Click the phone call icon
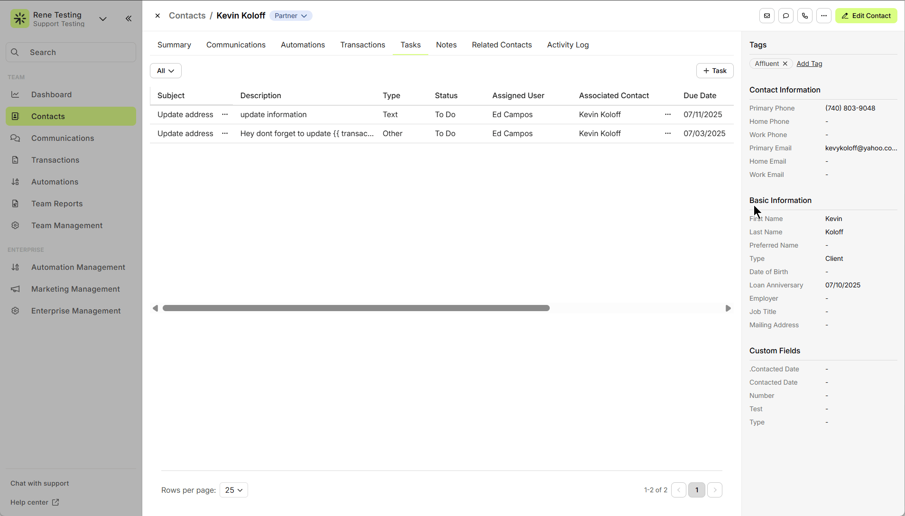The image size is (905, 516). 804,16
